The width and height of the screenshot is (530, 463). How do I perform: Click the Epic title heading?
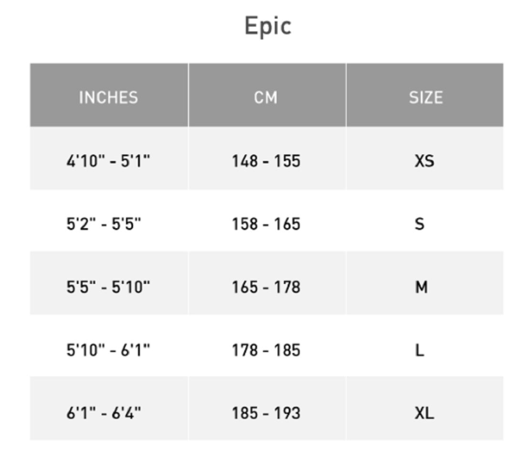click(268, 26)
